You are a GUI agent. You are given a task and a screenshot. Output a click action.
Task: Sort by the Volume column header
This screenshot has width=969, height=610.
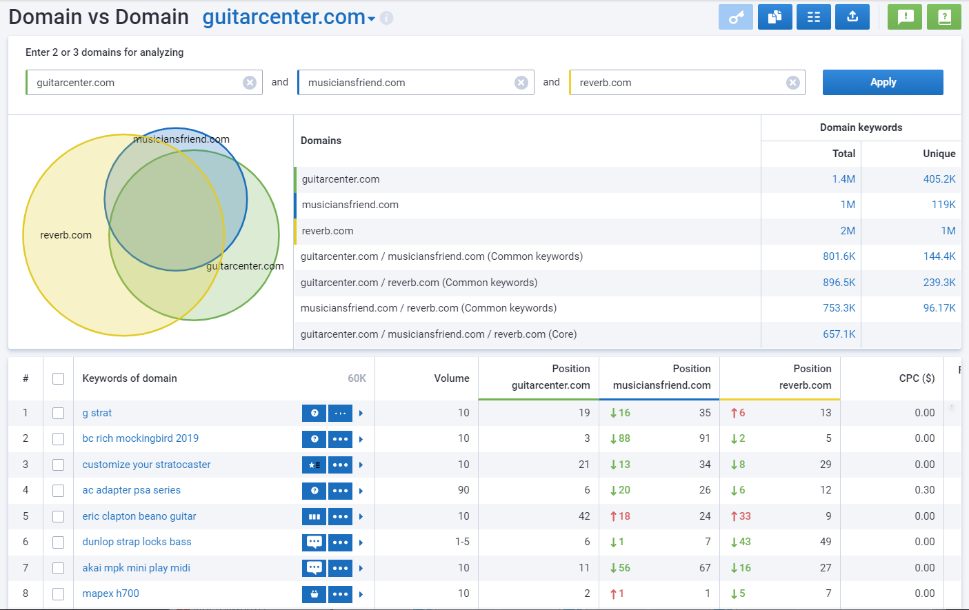pyautogui.click(x=451, y=378)
